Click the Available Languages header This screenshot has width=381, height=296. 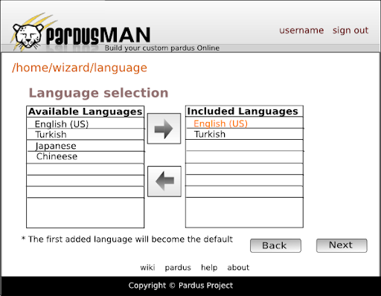tap(86, 112)
